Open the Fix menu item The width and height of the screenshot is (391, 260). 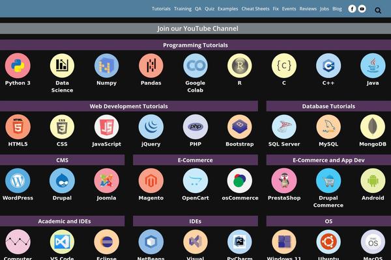coord(276,8)
